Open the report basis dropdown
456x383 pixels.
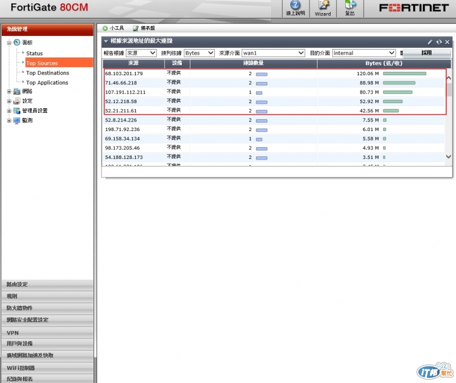[x=141, y=53]
